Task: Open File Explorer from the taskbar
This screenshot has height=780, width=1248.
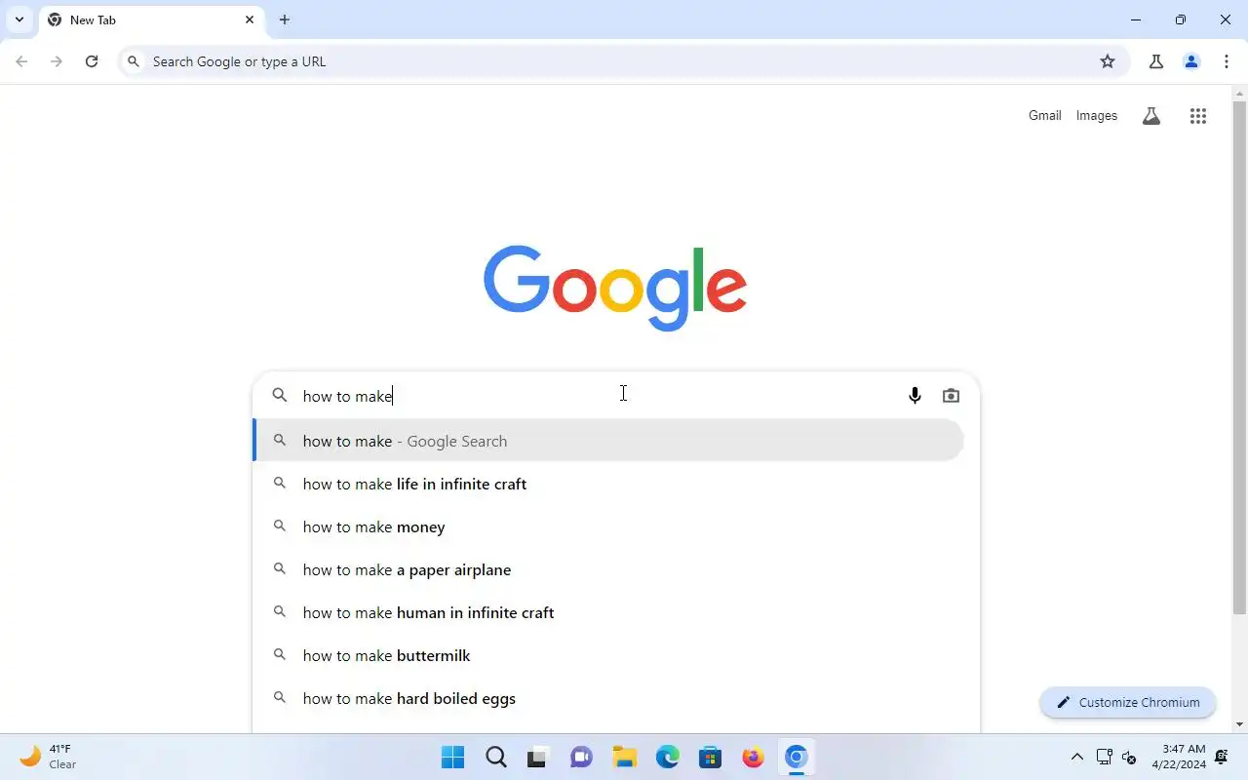Action: [624, 757]
